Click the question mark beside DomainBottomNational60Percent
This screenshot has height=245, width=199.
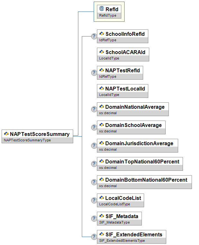pos(94,182)
